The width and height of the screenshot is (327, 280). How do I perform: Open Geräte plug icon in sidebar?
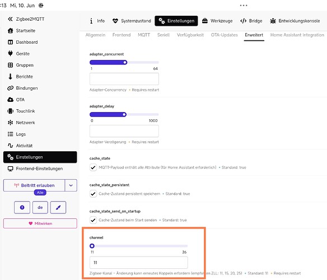pyautogui.click(x=10, y=53)
